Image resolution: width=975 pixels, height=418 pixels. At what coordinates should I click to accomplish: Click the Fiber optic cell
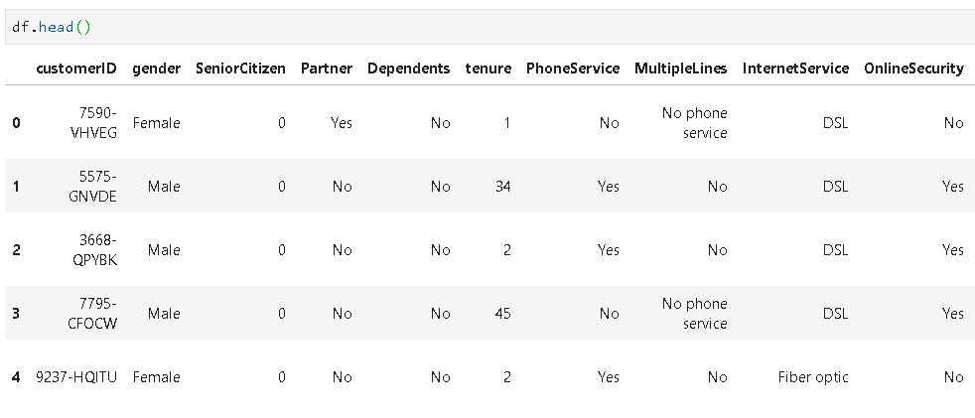813,377
